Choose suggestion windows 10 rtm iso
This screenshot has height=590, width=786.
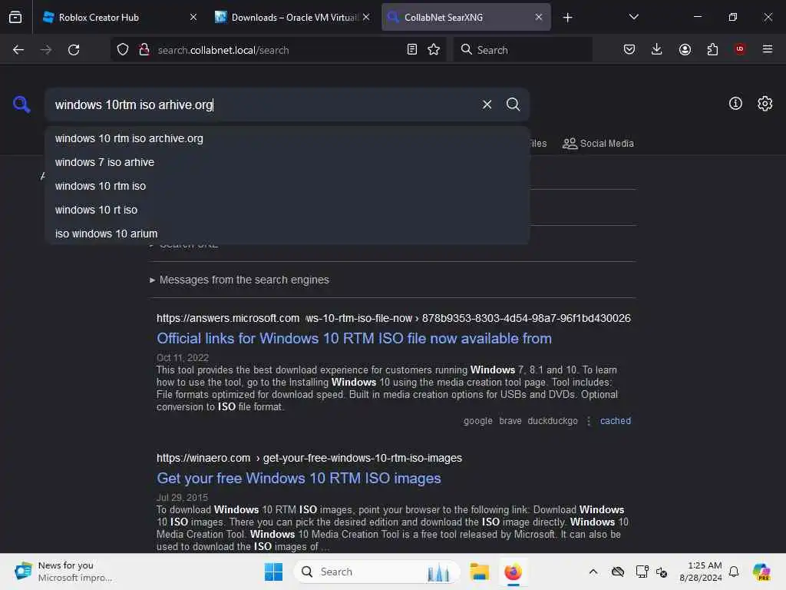click(287, 186)
